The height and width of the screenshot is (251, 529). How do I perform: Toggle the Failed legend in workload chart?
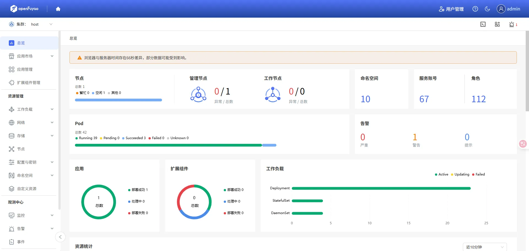[x=478, y=174]
